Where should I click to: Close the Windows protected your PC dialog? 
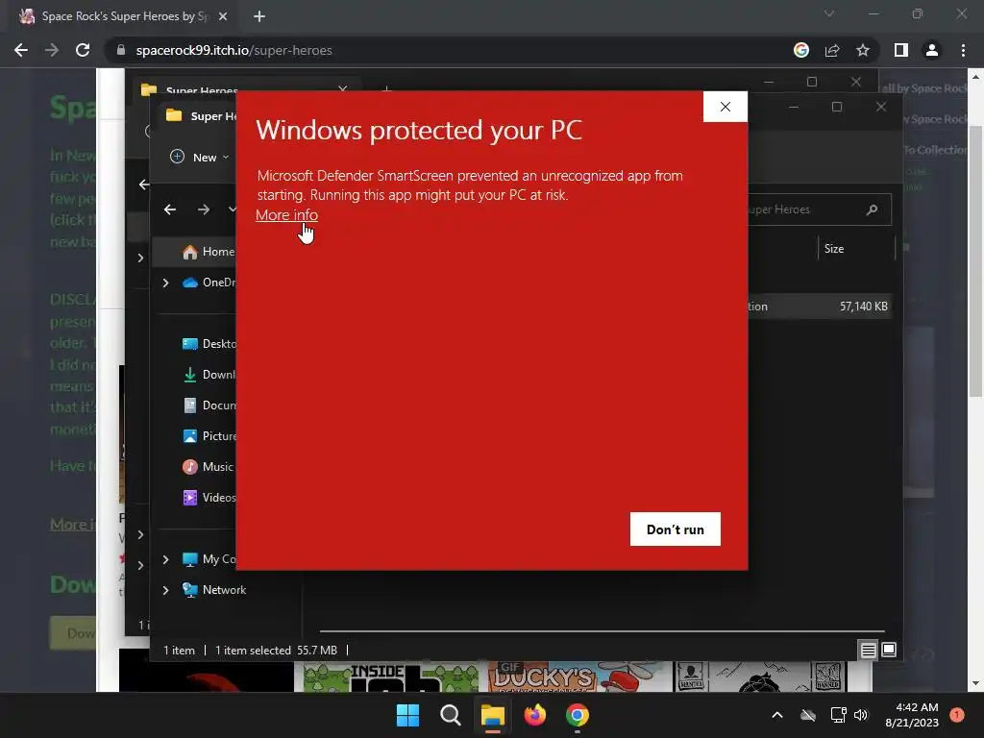(725, 107)
